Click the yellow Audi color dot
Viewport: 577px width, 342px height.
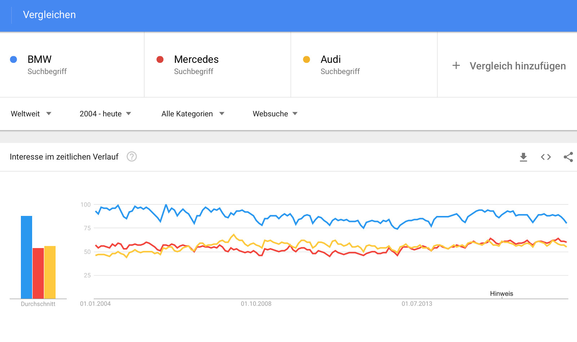(307, 60)
